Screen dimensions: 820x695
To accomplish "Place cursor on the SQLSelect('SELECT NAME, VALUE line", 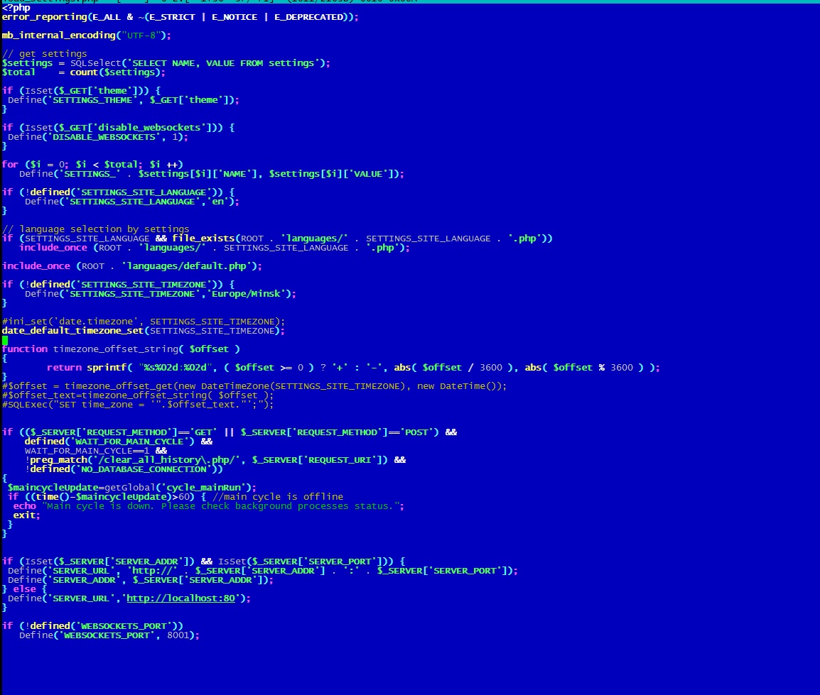I will pos(166,63).
